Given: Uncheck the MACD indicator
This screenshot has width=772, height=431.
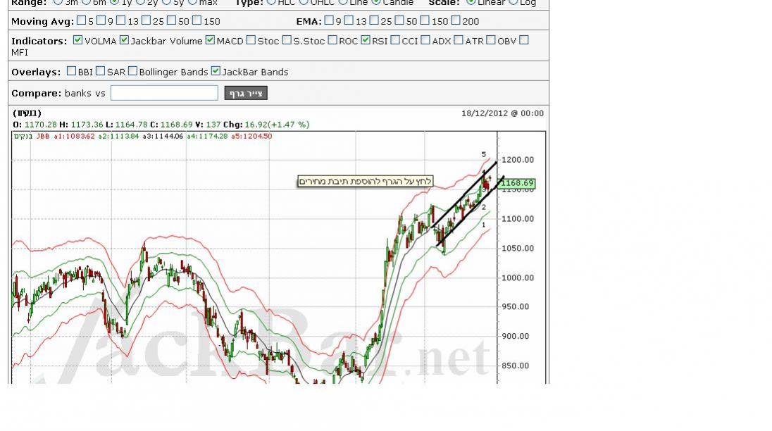Looking at the screenshot, I should click(210, 40).
